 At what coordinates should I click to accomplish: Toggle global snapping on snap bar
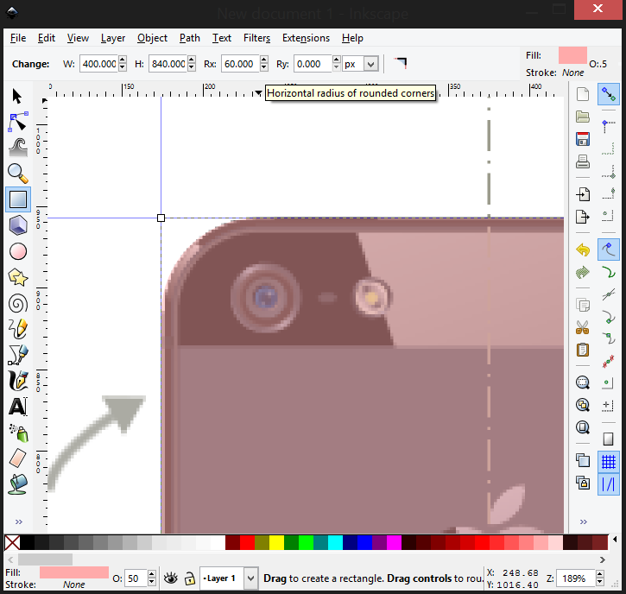[x=609, y=94]
